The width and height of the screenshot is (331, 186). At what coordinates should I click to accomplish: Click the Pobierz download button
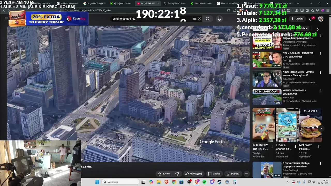233,174
